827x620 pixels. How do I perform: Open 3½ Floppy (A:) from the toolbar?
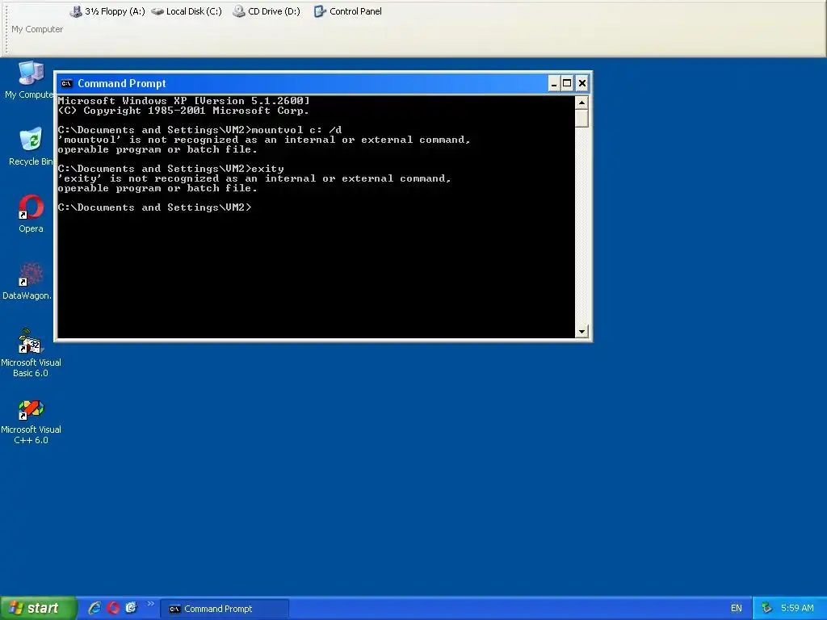107,11
